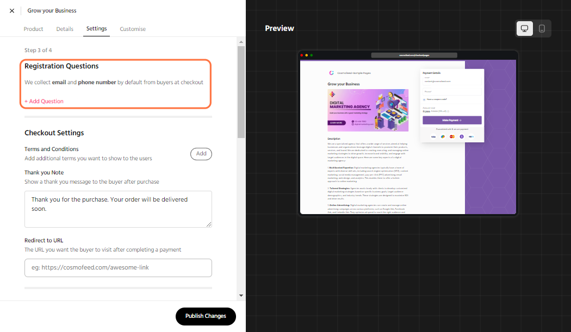Toggle 'Have a coupon code?' in preview
The height and width of the screenshot is (332, 571).
pyautogui.click(x=424, y=99)
